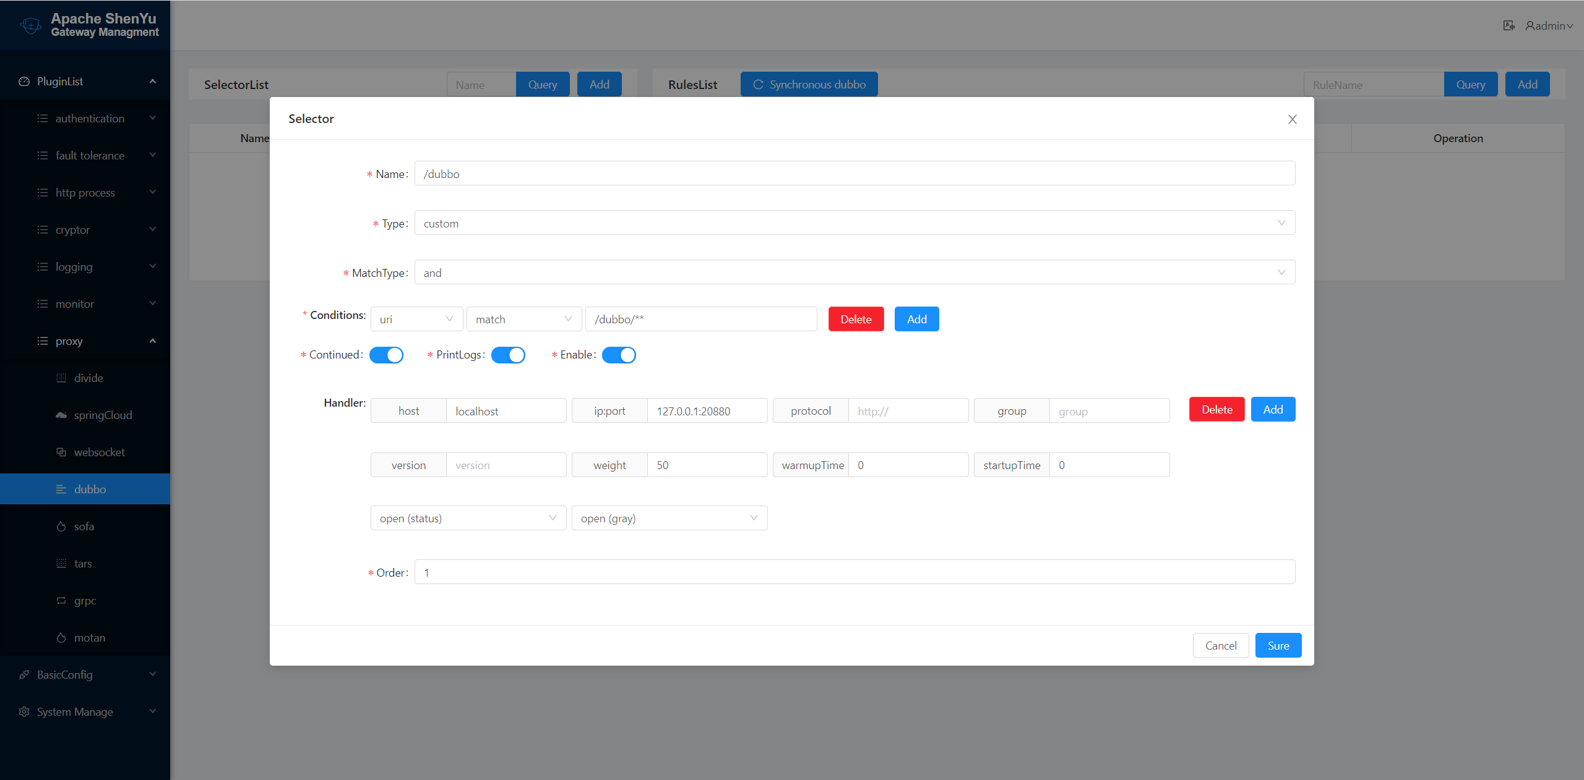The width and height of the screenshot is (1584, 780).
Task: Select the motan plugin
Action: [89, 637]
